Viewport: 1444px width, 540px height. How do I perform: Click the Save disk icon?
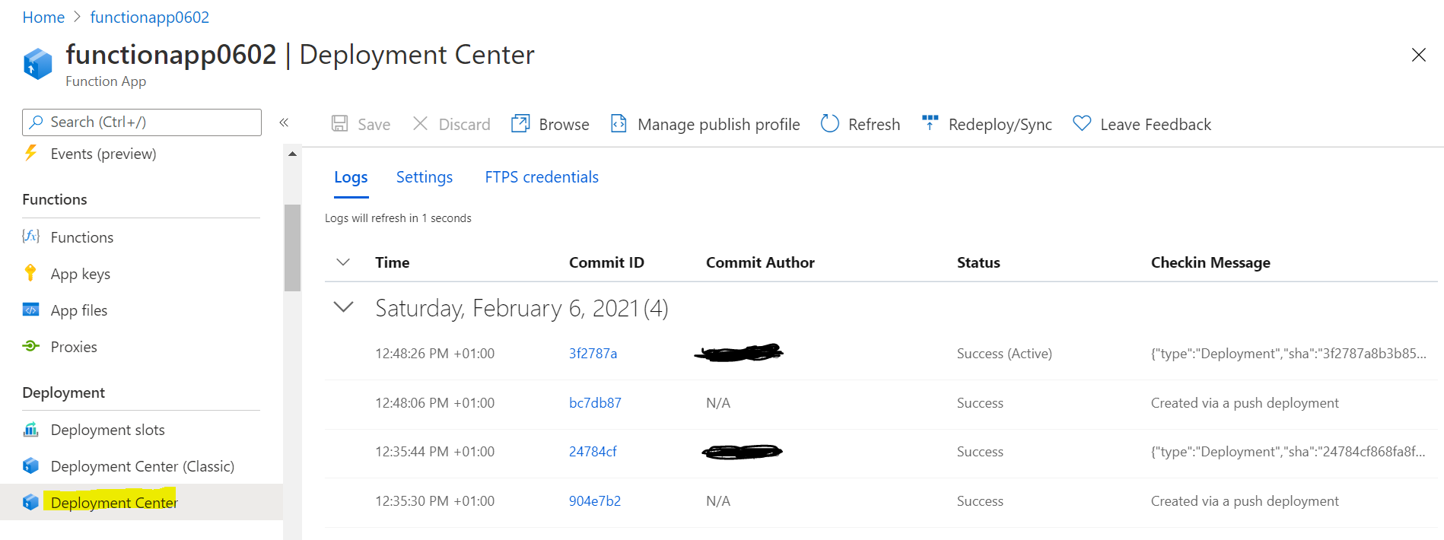coord(340,124)
